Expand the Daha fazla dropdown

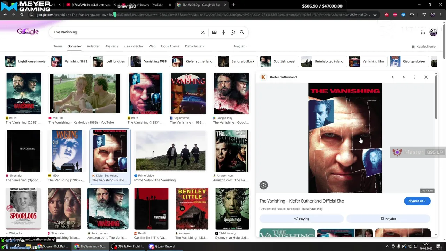coord(194,46)
